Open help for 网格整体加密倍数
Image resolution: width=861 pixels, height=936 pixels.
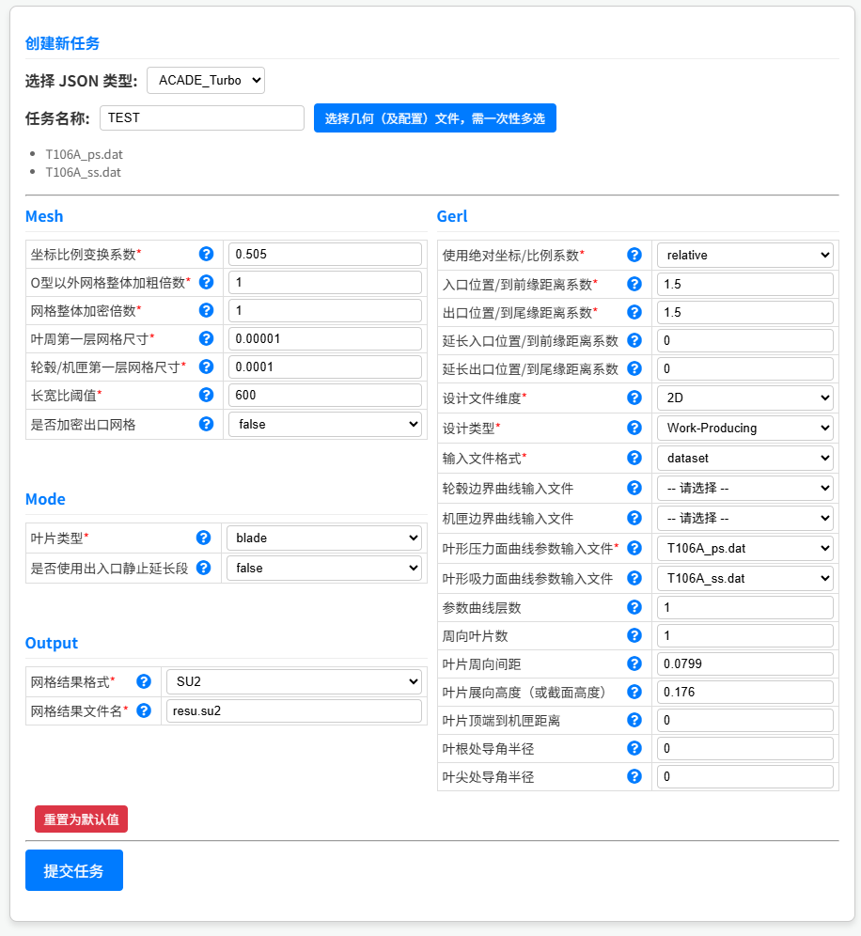click(x=206, y=310)
